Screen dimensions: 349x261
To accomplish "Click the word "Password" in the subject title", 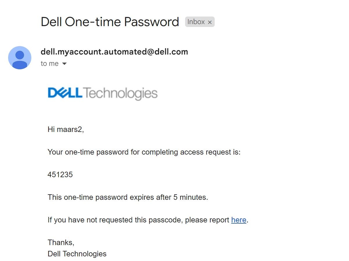I will 152,22.
